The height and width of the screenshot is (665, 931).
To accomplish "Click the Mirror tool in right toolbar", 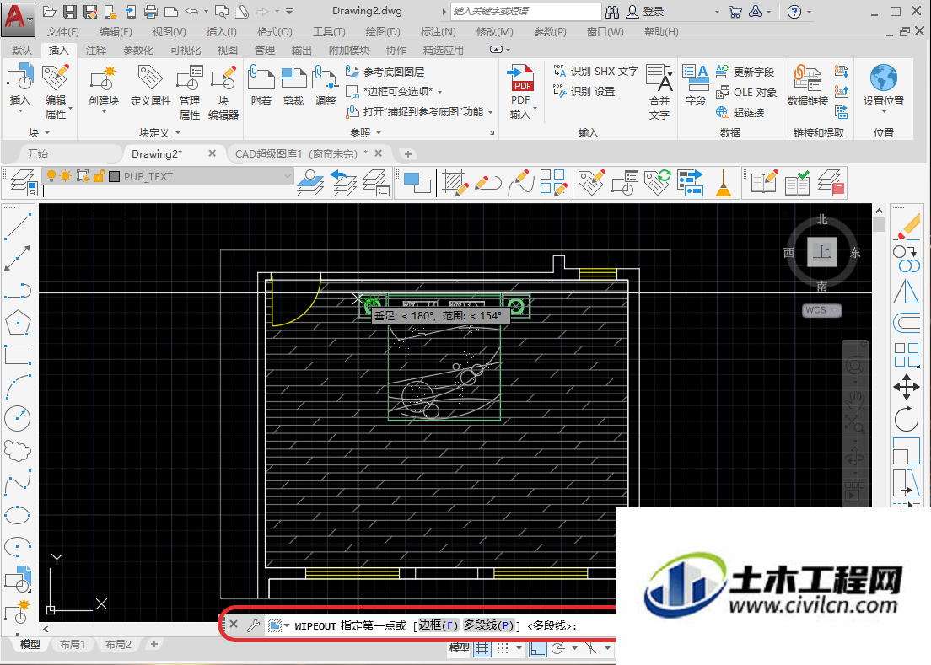I will tap(906, 292).
